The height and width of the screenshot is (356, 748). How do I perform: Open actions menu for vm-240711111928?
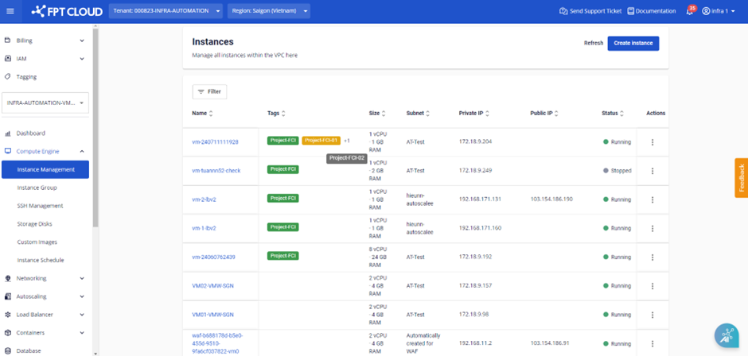tap(653, 142)
